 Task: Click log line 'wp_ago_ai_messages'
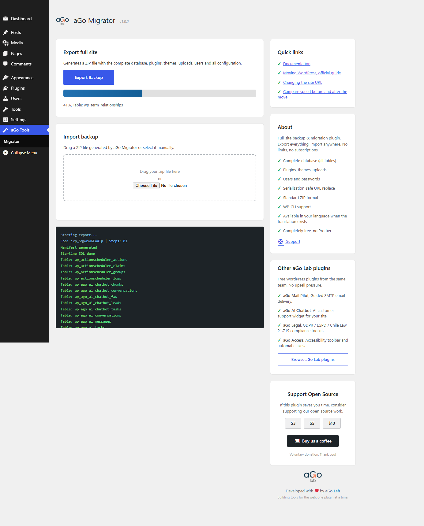[x=86, y=321]
